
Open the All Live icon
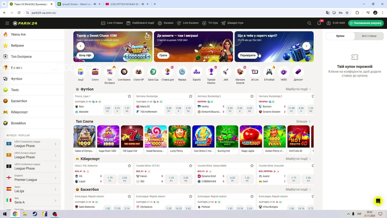(x=255, y=72)
